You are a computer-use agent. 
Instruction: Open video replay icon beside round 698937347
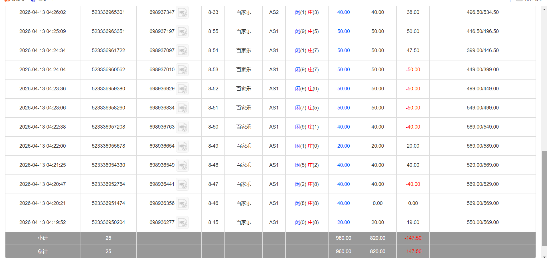pyautogui.click(x=182, y=13)
